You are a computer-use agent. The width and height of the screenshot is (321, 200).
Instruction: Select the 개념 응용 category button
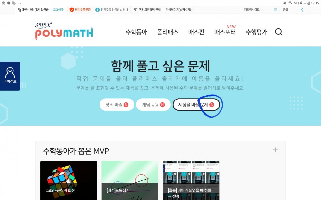tap(153, 105)
